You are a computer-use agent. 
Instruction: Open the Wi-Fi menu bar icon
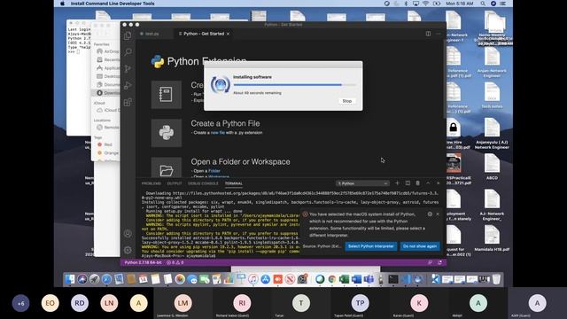[x=425, y=4]
